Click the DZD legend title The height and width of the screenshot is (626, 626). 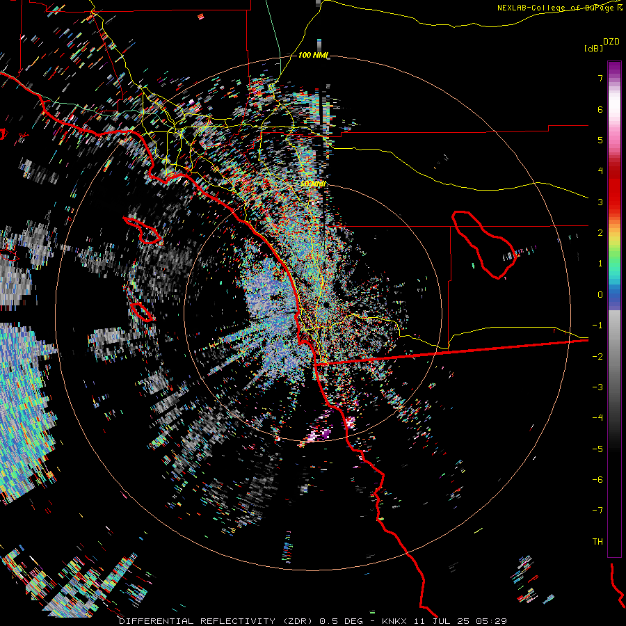611,42
